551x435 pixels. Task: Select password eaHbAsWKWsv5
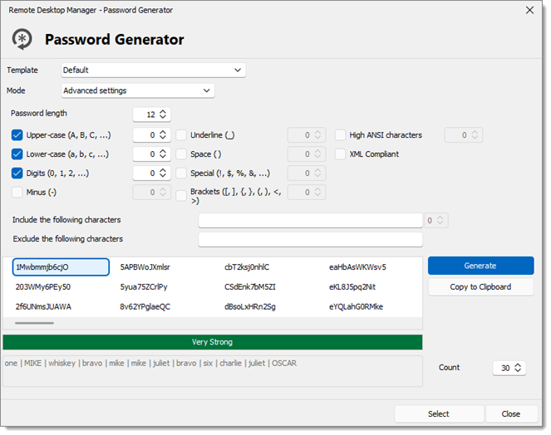pyautogui.click(x=357, y=267)
